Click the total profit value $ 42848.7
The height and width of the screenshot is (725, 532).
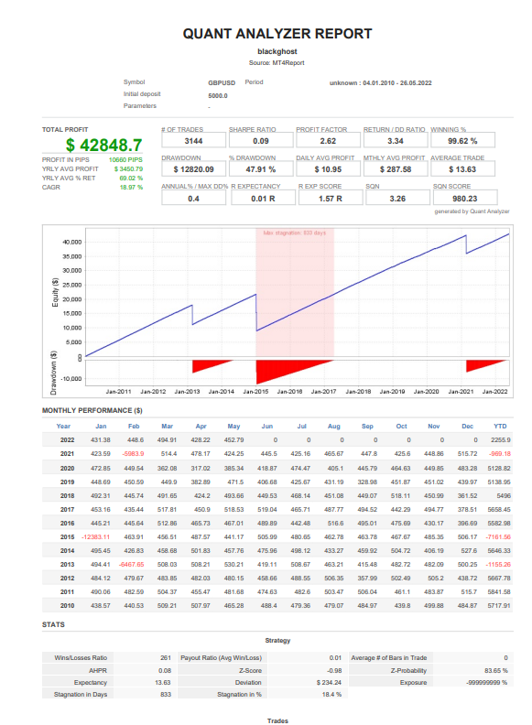(x=103, y=146)
